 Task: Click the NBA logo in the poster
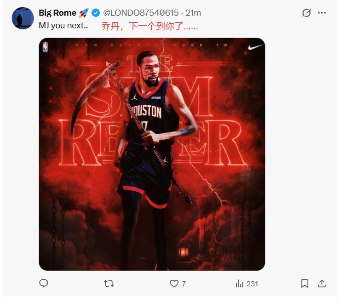coord(46,48)
